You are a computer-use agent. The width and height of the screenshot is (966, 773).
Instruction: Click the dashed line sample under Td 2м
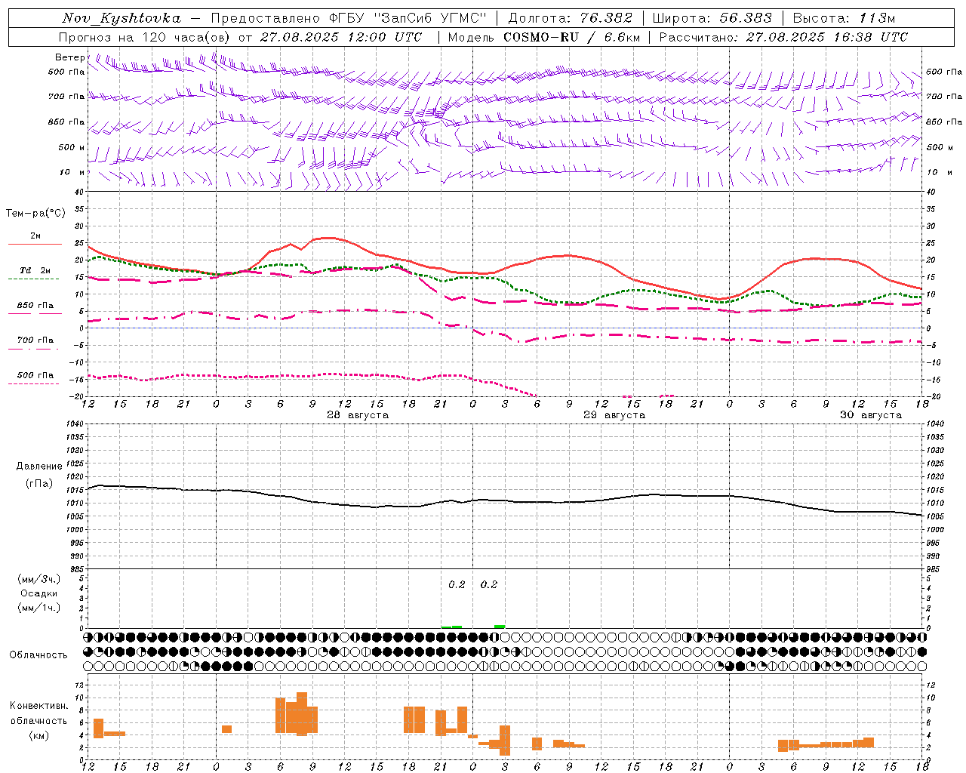(x=35, y=279)
